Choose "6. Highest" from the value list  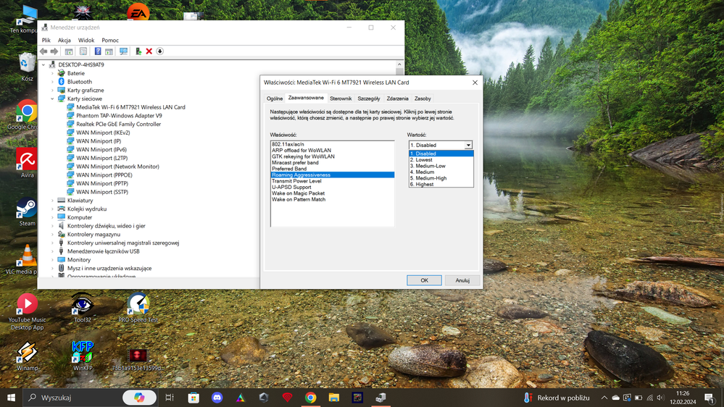(x=425, y=184)
